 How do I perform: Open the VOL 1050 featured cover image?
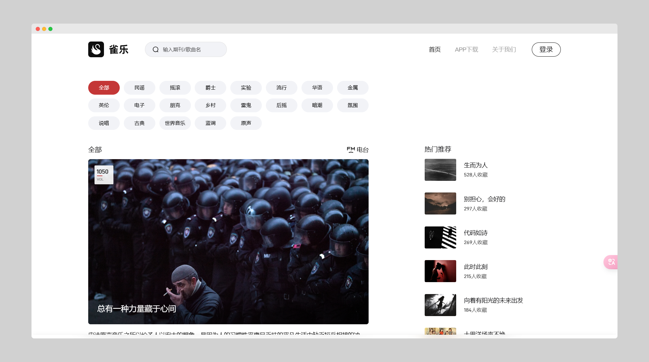228,242
